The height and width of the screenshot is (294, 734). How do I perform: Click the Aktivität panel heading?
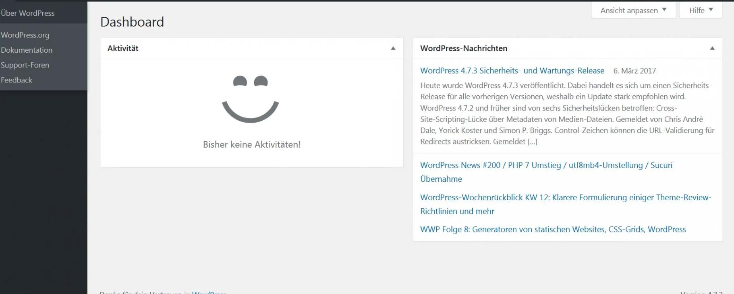pos(123,48)
